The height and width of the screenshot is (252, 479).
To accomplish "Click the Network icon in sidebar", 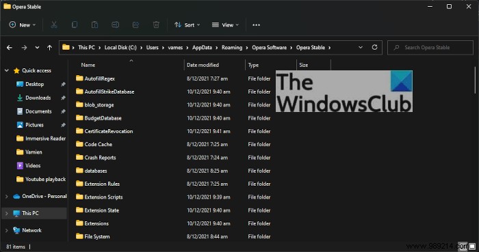I will (x=16, y=230).
